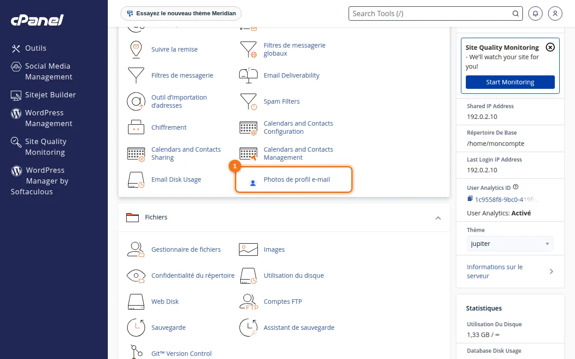Viewport: 575px width, 359px height.
Task: Open WordPress Manager by Softaculous
Action: pos(40,181)
